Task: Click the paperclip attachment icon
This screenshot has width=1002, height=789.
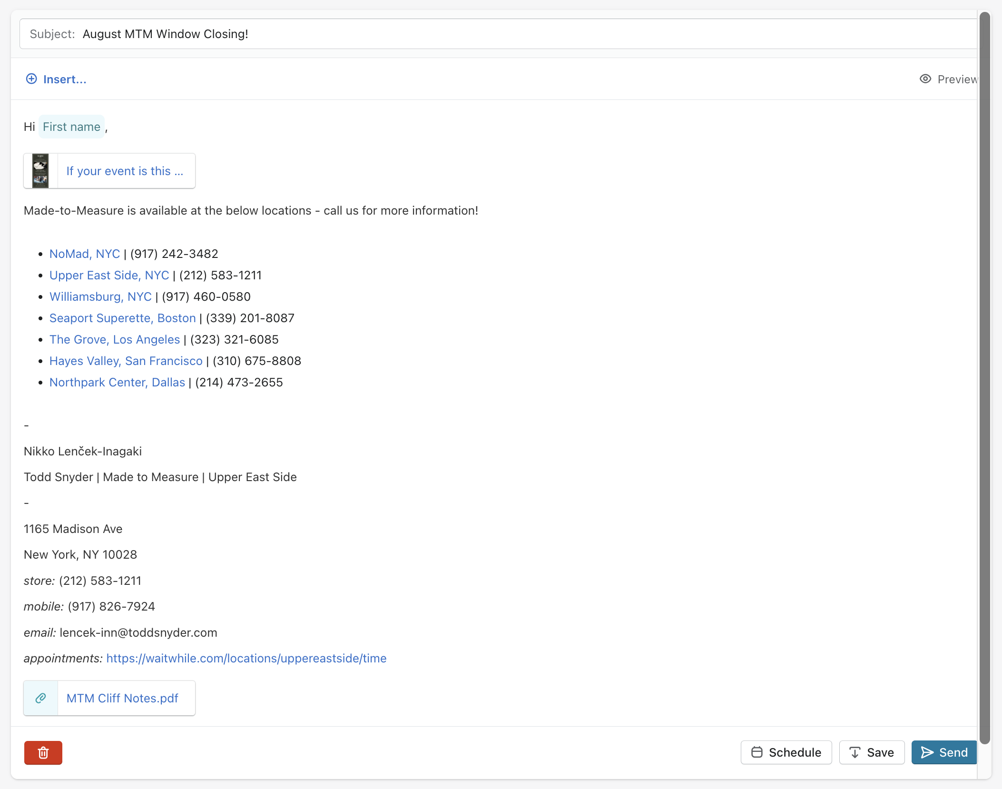Action: (41, 698)
